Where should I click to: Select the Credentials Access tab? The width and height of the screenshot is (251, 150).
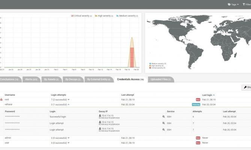(130, 79)
